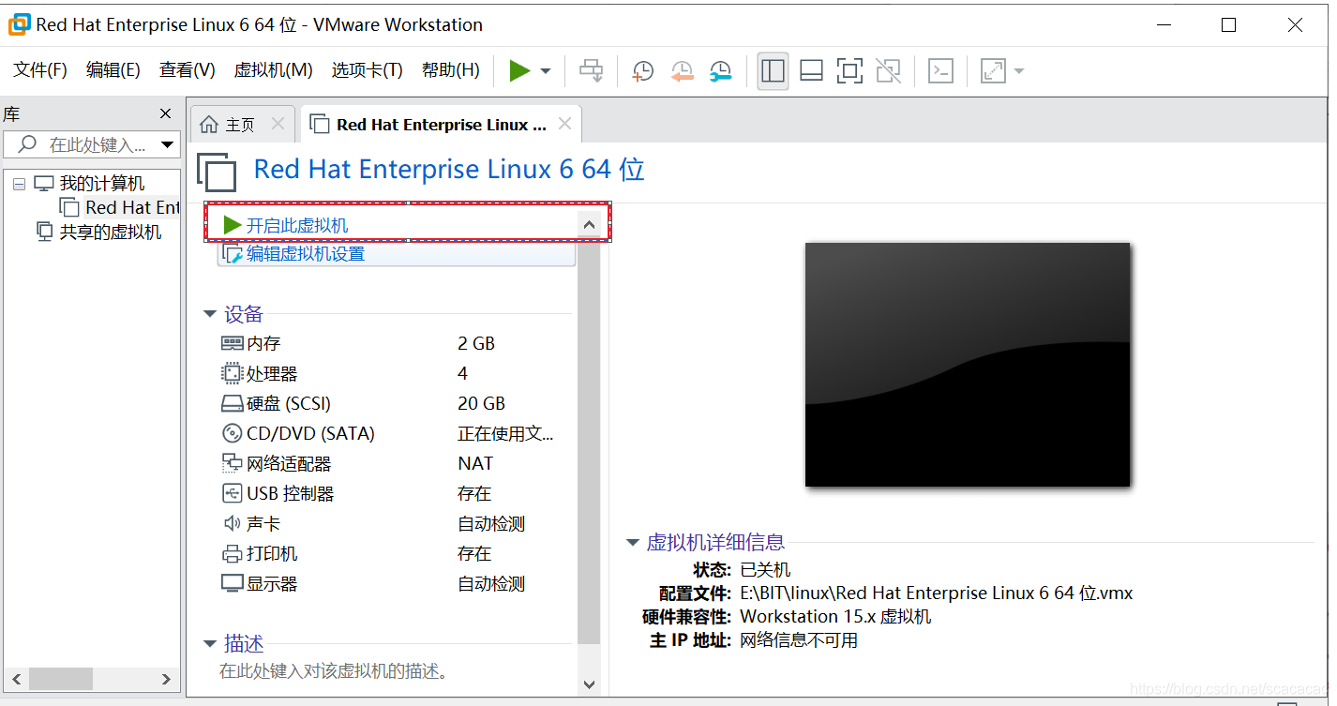Select 共享的虚拟机 in the library tree

click(x=98, y=232)
